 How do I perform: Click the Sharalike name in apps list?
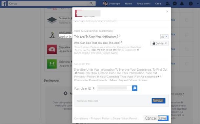pos(64,47)
